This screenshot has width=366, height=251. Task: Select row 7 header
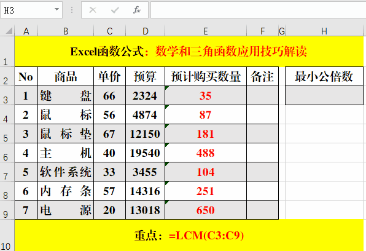[7, 172]
